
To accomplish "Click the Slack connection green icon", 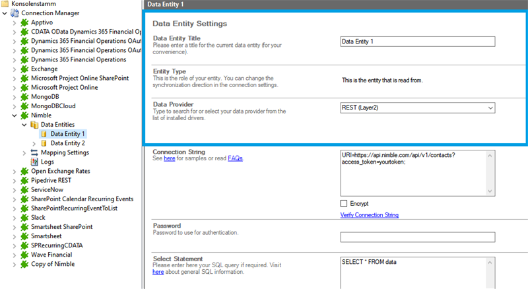I will pos(24,217).
